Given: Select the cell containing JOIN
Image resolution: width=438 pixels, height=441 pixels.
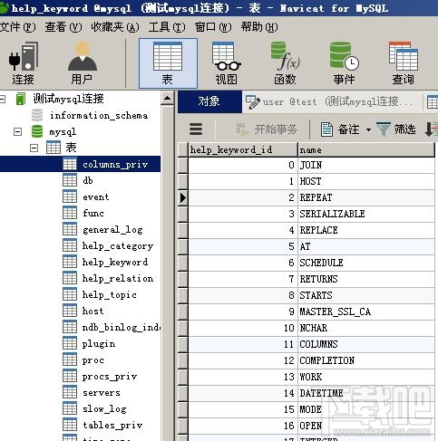Looking at the screenshot, I should tap(366, 165).
